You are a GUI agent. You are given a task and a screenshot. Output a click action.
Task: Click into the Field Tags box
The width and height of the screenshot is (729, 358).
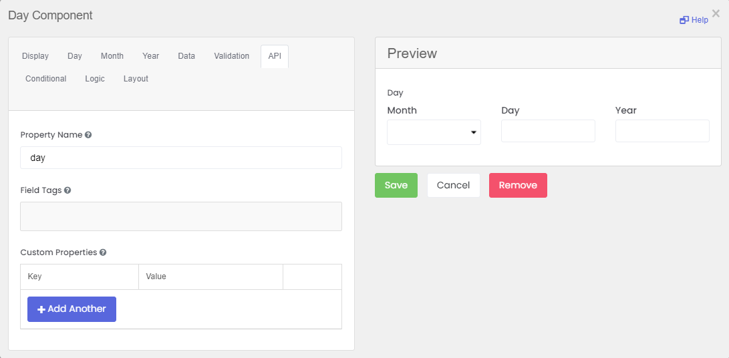[x=181, y=216]
